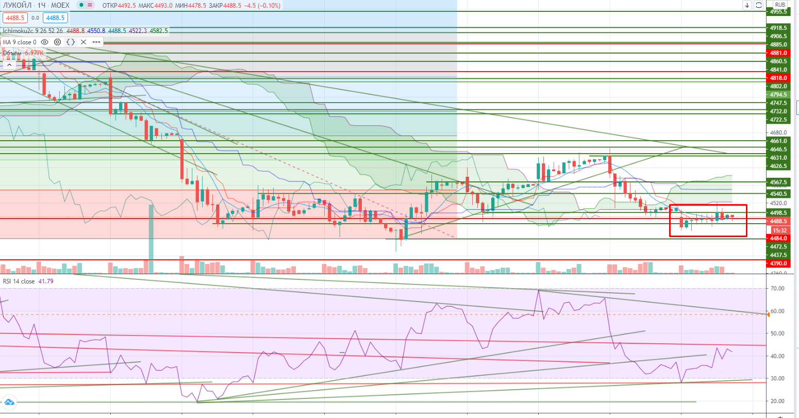Click the pink approximate-data status icon
The width and height of the screenshot is (799, 418).
(91, 5)
